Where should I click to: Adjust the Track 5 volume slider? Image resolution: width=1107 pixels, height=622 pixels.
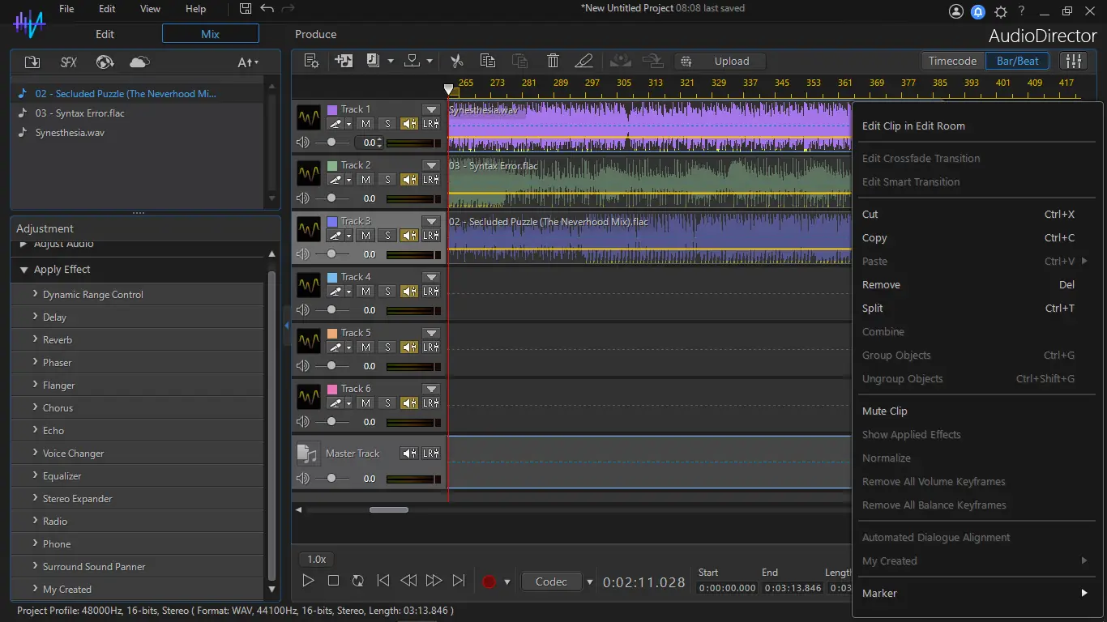(x=331, y=366)
